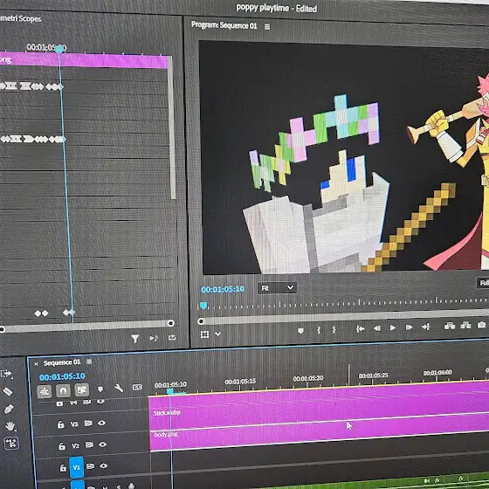Click timeline ruler at 00:01:05:20
The image size is (489, 489).
pos(307,378)
